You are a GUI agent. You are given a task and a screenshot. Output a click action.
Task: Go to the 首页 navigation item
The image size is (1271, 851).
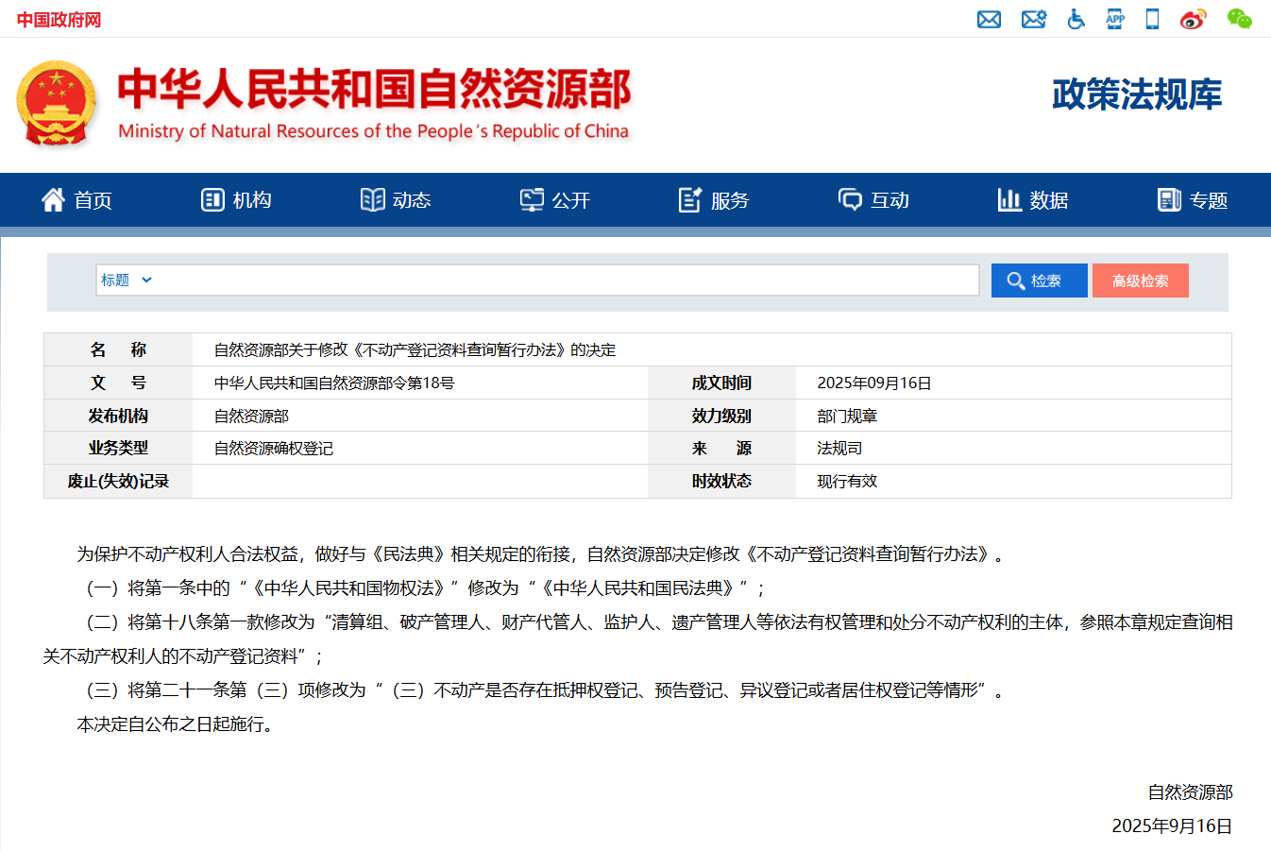click(76, 200)
